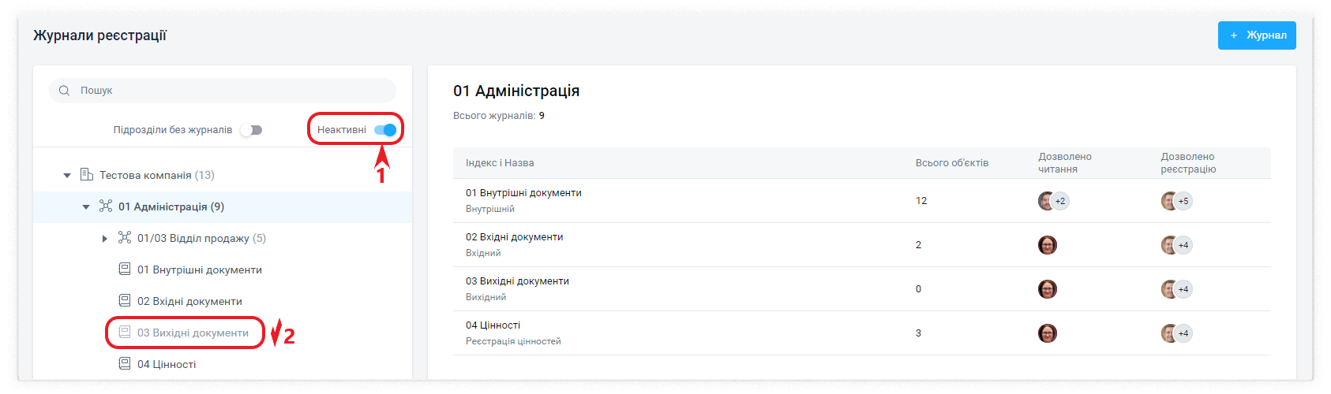This screenshot has height=394, width=1331.
Task: Click the Пошук search field
Action: click(x=229, y=91)
